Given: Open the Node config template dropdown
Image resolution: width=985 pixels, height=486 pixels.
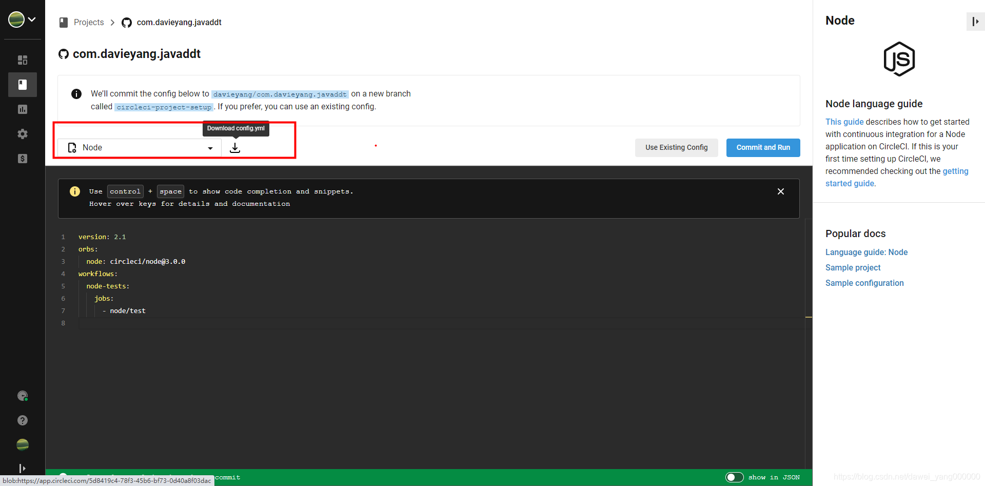Looking at the screenshot, I should coord(140,148).
